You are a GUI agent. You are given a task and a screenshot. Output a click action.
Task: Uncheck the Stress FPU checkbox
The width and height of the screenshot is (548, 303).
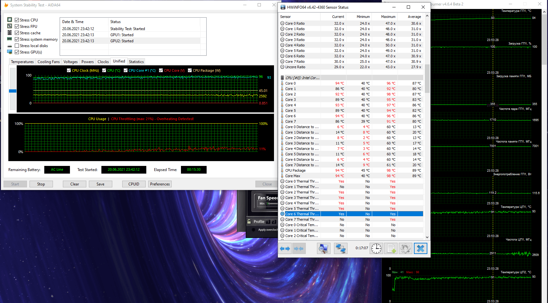coord(17,26)
